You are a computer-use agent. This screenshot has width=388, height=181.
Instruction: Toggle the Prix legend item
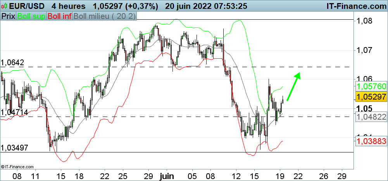(x=8, y=16)
